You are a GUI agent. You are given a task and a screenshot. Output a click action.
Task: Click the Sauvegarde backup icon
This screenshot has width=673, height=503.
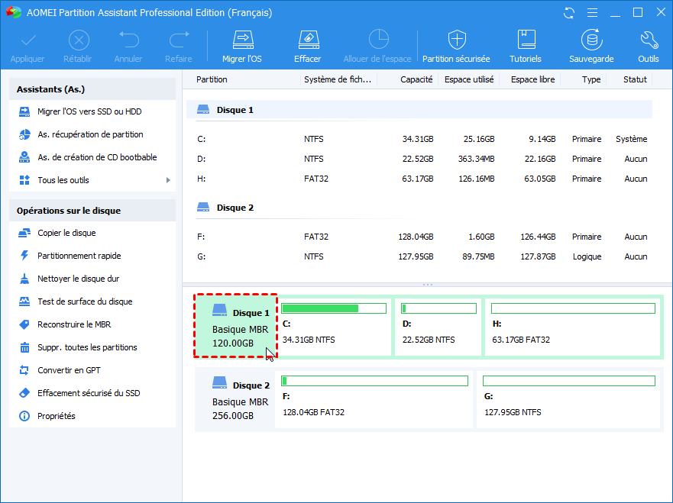click(x=590, y=47)
